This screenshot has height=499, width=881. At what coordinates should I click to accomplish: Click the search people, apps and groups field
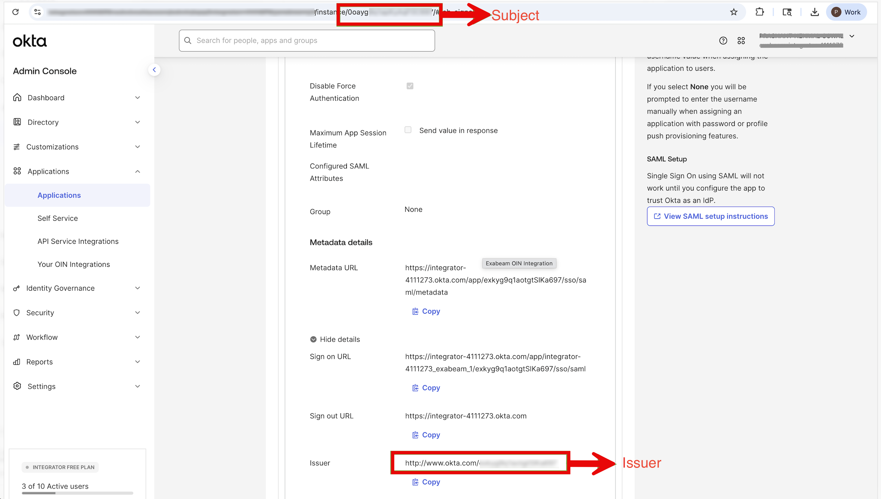307,40
